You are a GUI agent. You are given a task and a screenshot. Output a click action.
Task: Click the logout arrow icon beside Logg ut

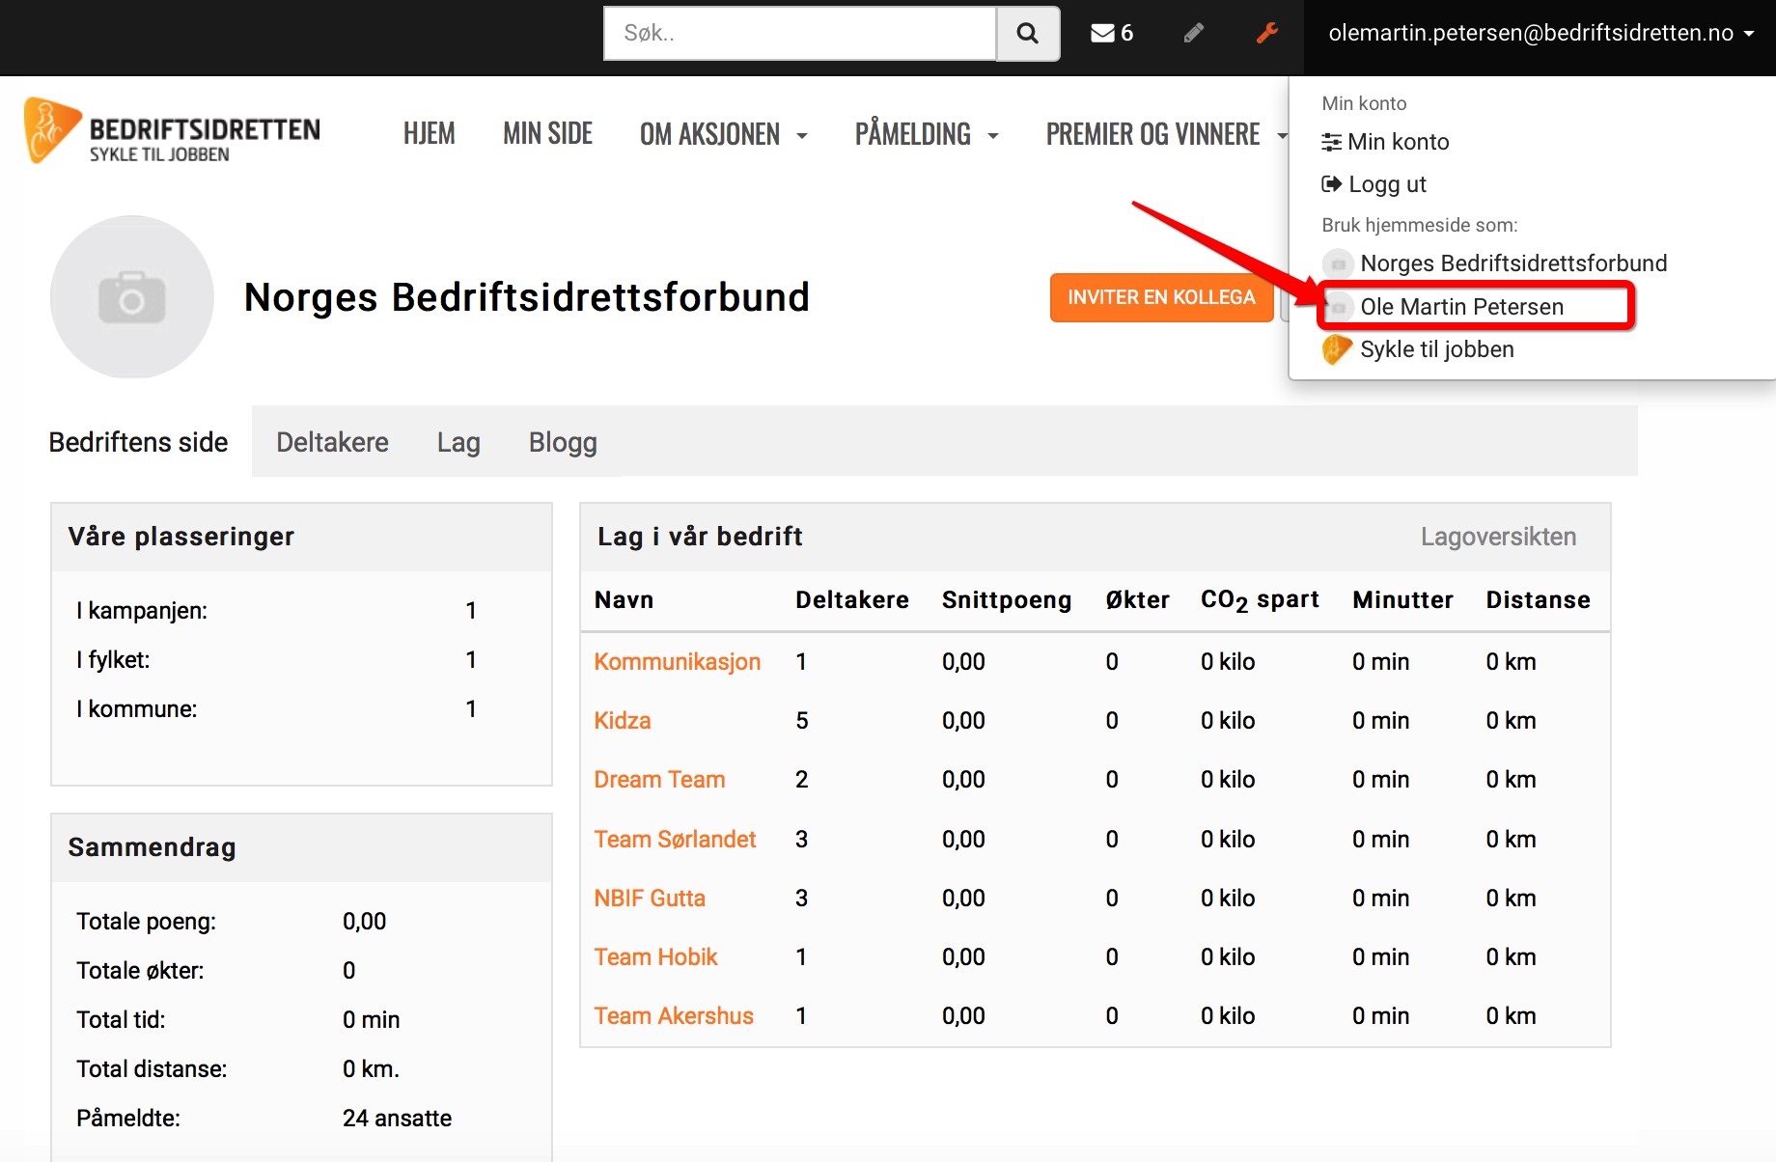[1332, 183]
